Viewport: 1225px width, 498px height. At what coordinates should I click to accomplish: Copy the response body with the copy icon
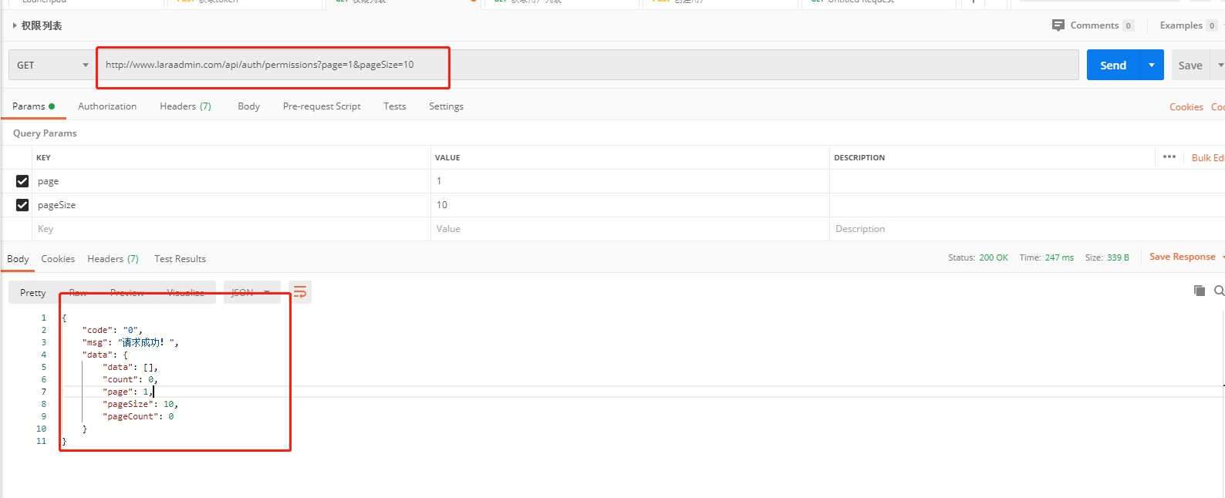(1199, 291)
